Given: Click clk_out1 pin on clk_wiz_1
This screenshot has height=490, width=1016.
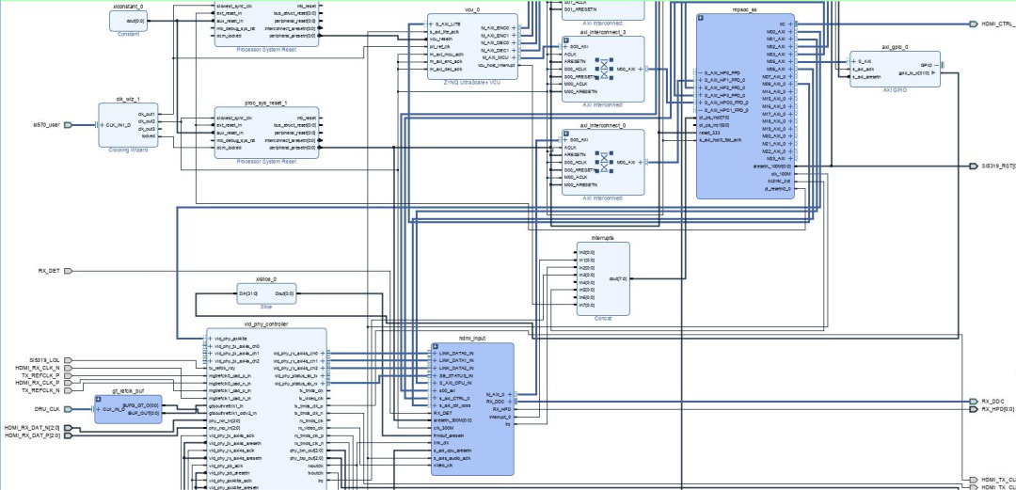Looking at the screenshot, I should pos(147,114).
